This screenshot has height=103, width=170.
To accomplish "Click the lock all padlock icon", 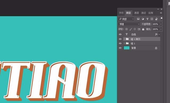I will click(143, 29).
